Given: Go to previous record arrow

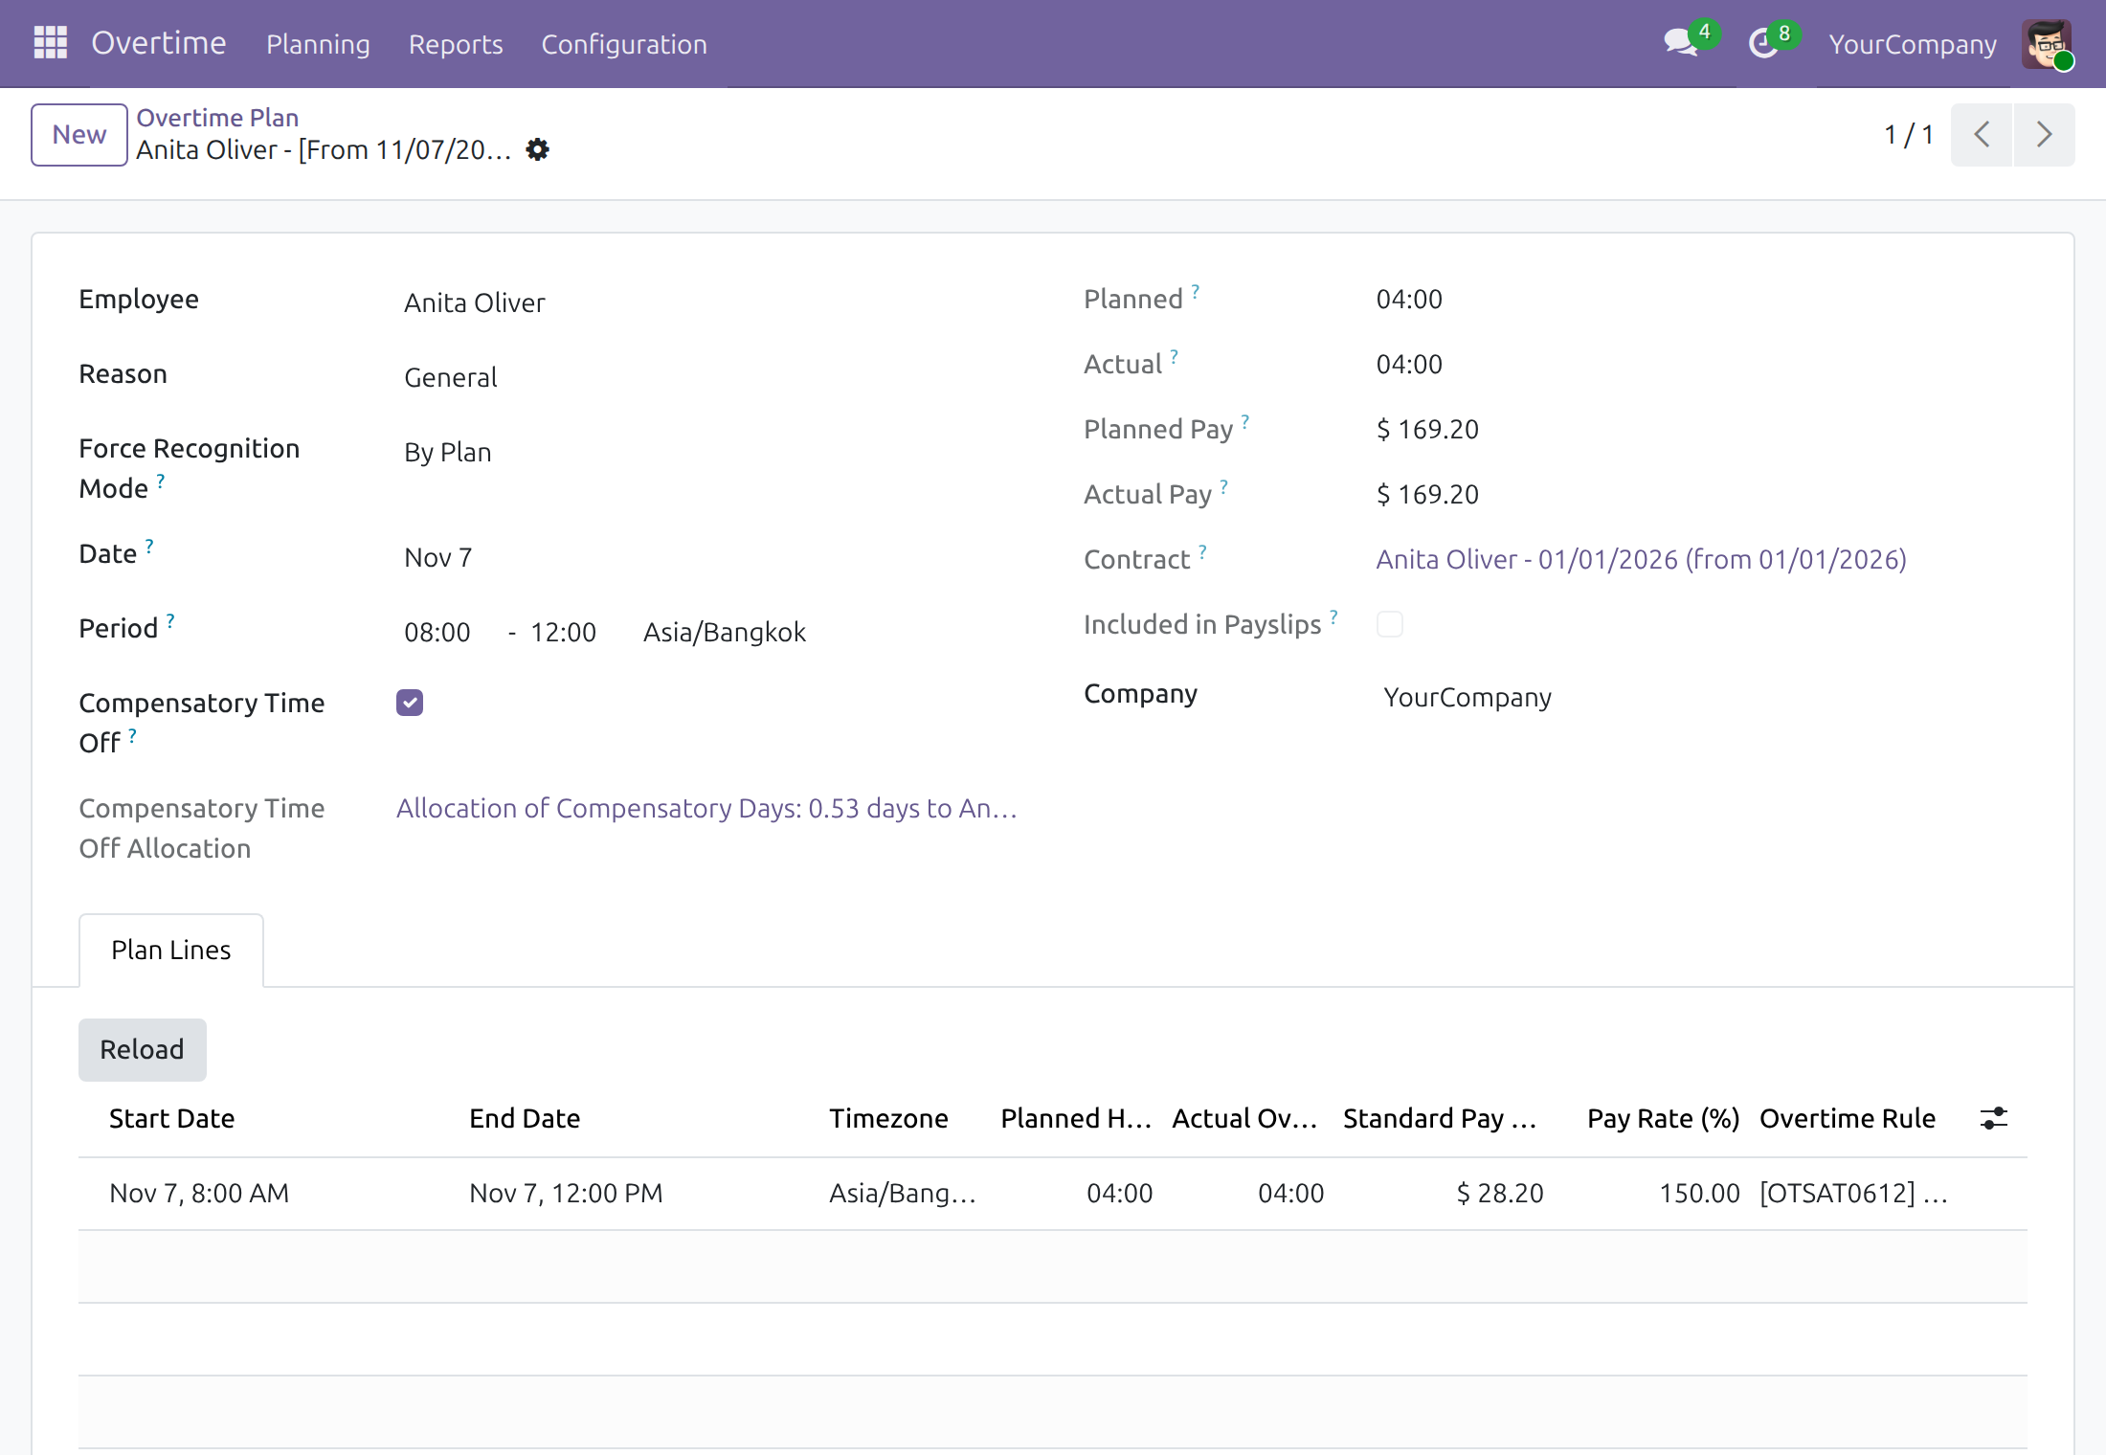Looking at the screenshot, I should (1982, 134).
